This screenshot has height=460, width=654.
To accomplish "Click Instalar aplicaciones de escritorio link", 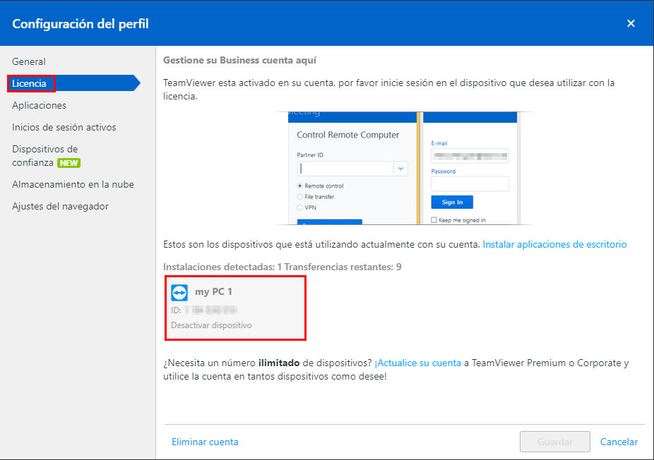I will pyautogui.click(x=554, y=245).
